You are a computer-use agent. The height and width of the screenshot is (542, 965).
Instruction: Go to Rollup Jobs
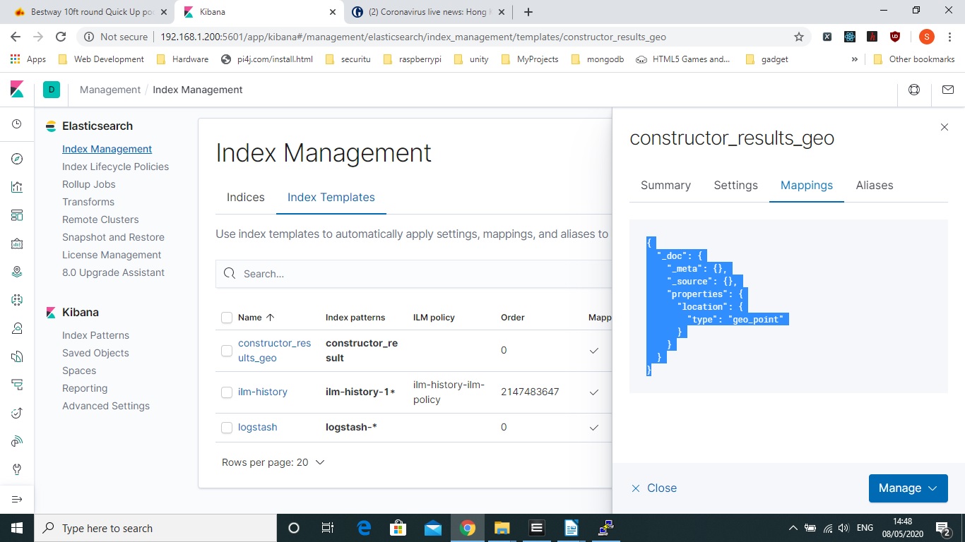pos(88,184)
